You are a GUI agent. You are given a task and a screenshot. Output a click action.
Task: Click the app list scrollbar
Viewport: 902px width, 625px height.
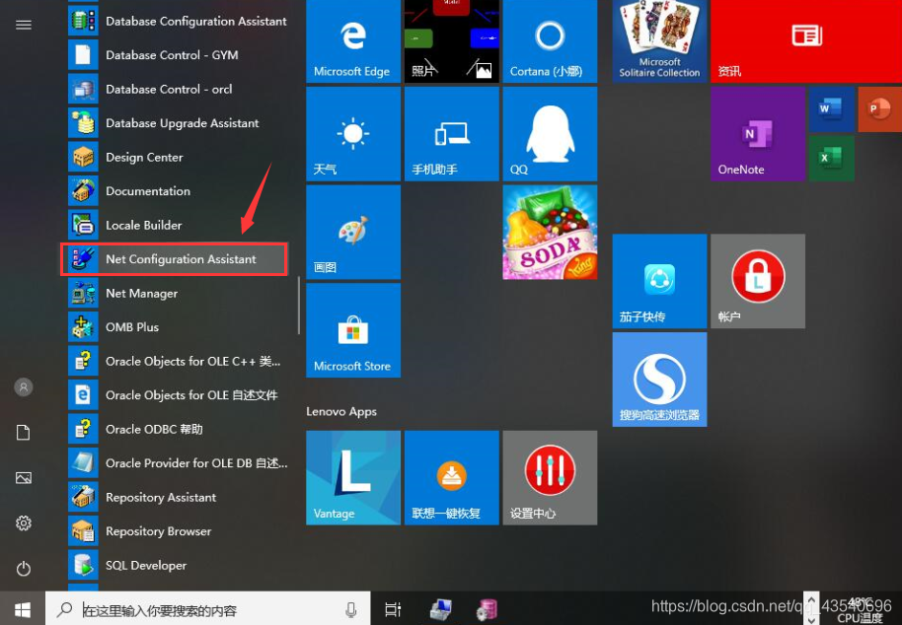pyautogui.click(x=299, y=306)
